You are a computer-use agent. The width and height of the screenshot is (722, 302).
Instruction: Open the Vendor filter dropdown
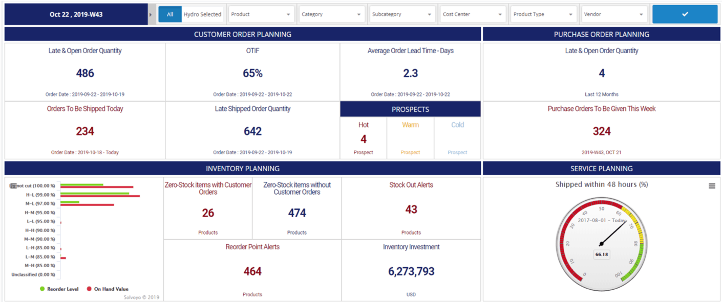click(x=614, y=14)
